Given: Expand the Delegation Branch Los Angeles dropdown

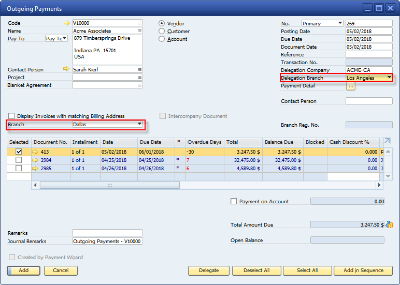Looking at the screenshot, I should pyautogui.click(x=389, y=78).
